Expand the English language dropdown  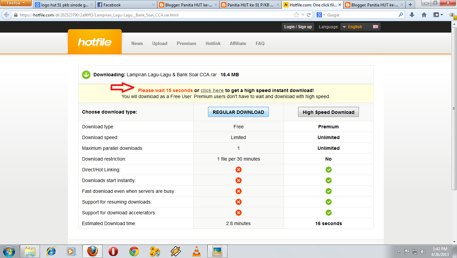point(360,27)
